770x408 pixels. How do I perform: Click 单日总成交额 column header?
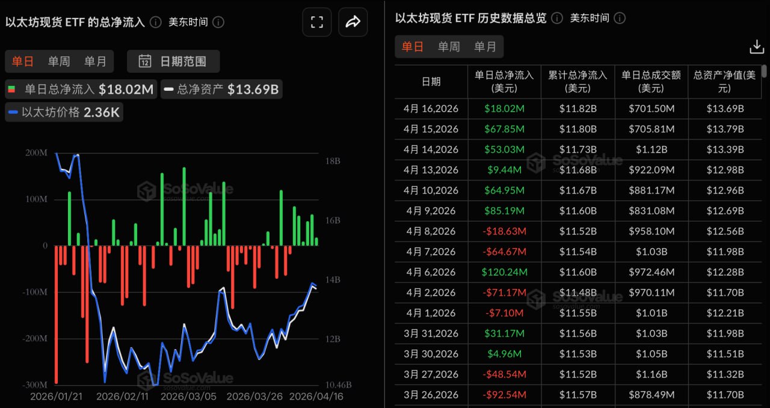[651, 82]
